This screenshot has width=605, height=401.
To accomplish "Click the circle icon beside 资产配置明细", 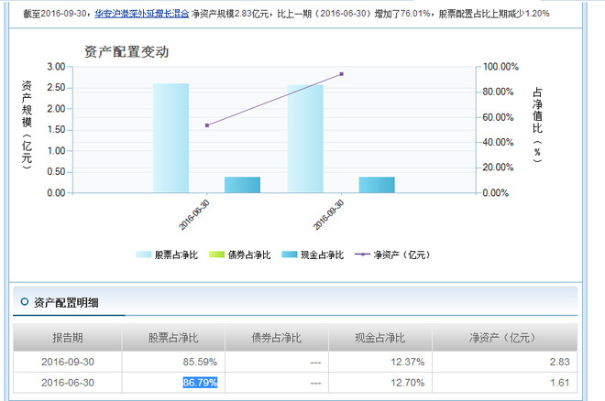I will [x=25, y=301].
